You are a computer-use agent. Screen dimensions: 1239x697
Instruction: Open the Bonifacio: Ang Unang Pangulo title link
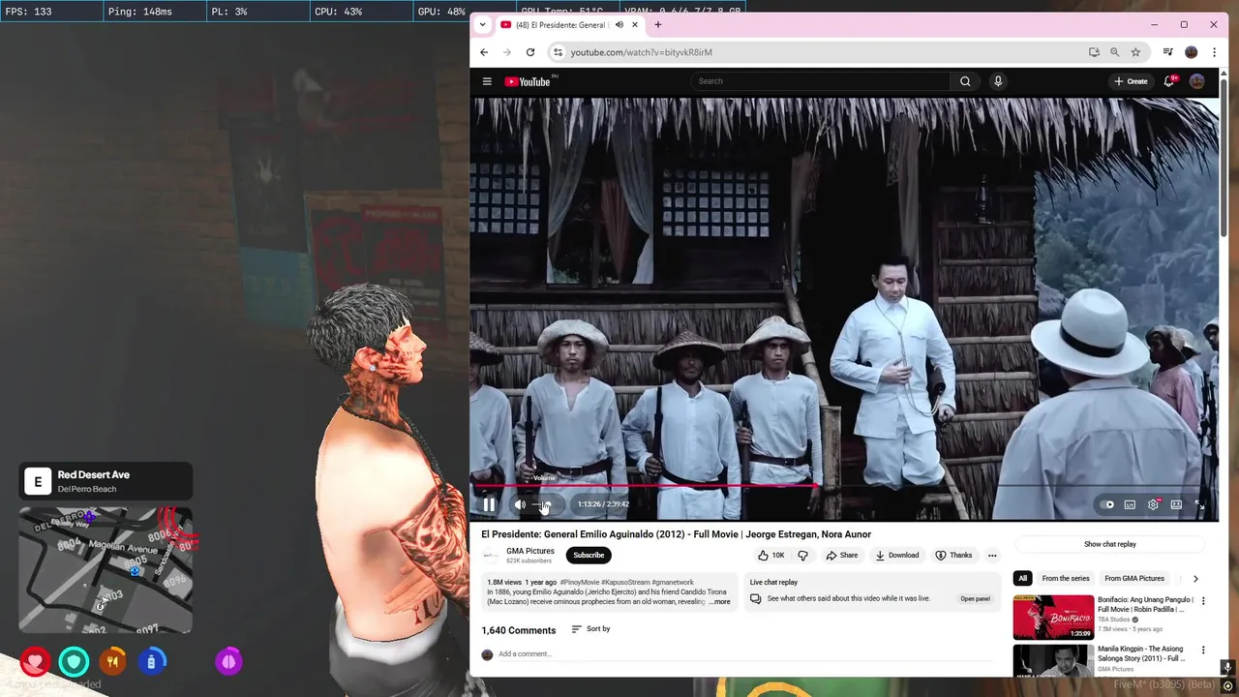point(1146,605)
